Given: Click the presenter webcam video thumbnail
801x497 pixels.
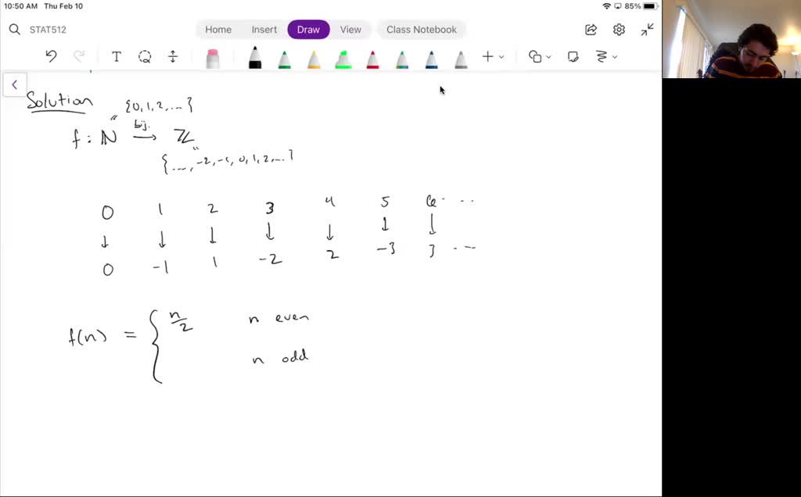Looking at the screenshot, I should (x=731, y=39).
